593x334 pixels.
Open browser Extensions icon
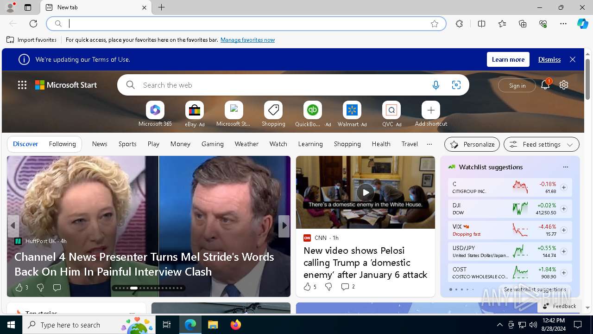pyautogui.click(x=459, y=24)
